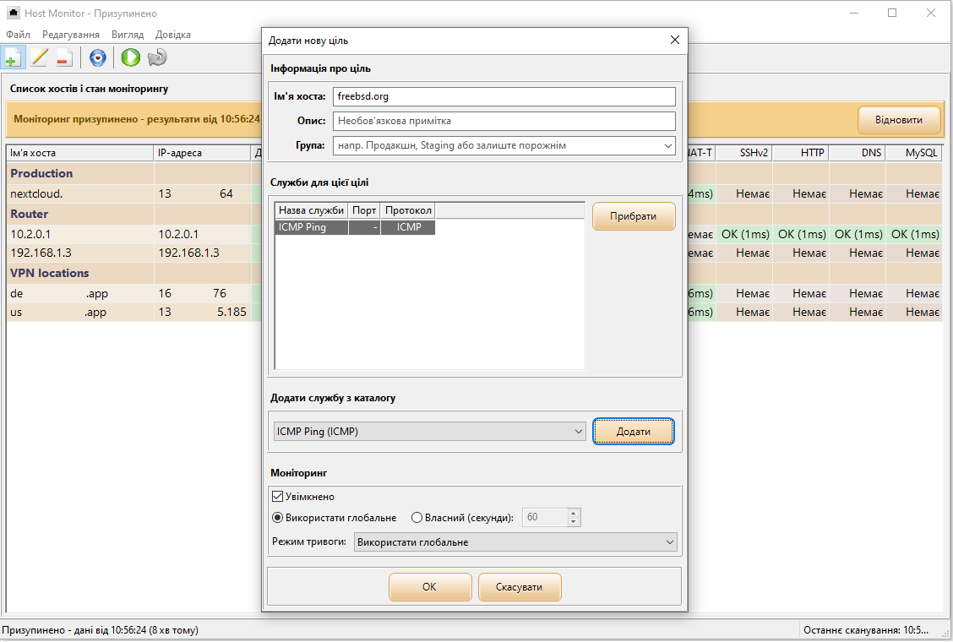Click the 'SSHv2' column header
Screen dimensions: 953x642
(x=744, y=153)
